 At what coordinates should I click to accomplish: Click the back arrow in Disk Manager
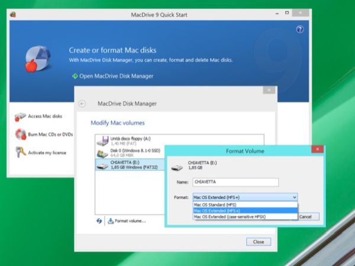[82, 104]
